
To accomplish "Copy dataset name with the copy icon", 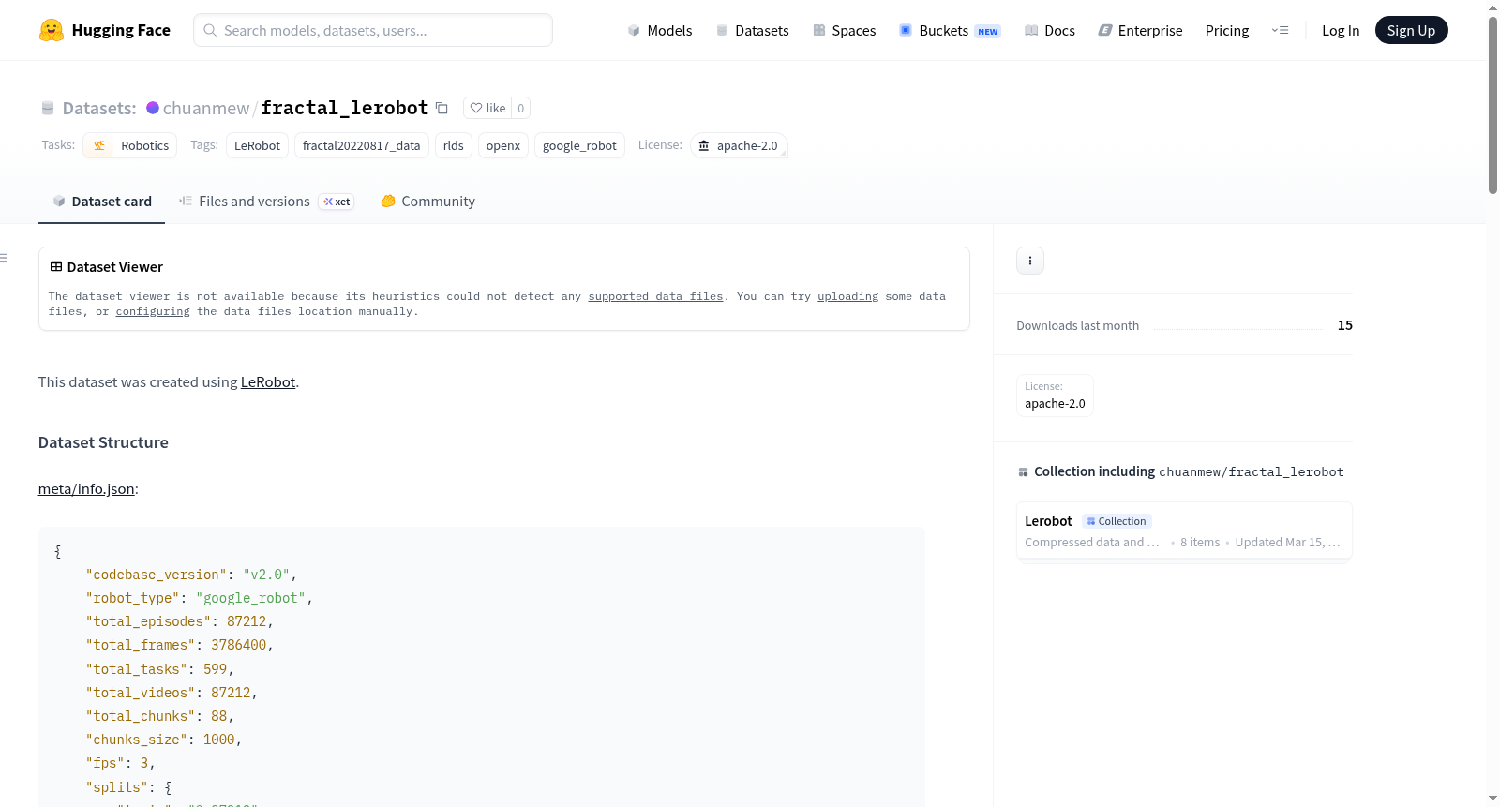I will (x=442, y=108).
